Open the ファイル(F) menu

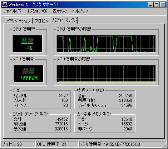(x=13, y=11)
